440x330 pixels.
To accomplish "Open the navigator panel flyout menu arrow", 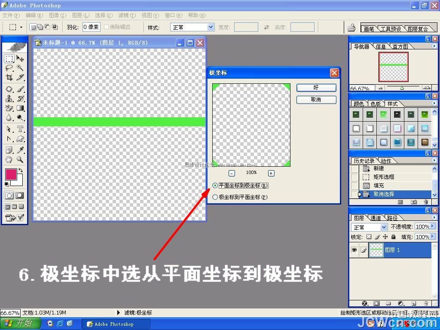I will point(434,46).
